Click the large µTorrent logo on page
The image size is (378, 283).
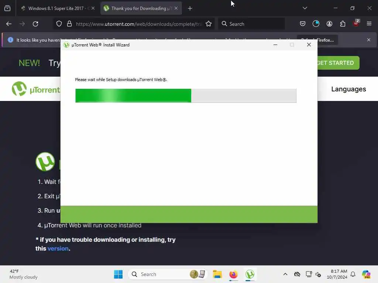(x=45, y=161)
